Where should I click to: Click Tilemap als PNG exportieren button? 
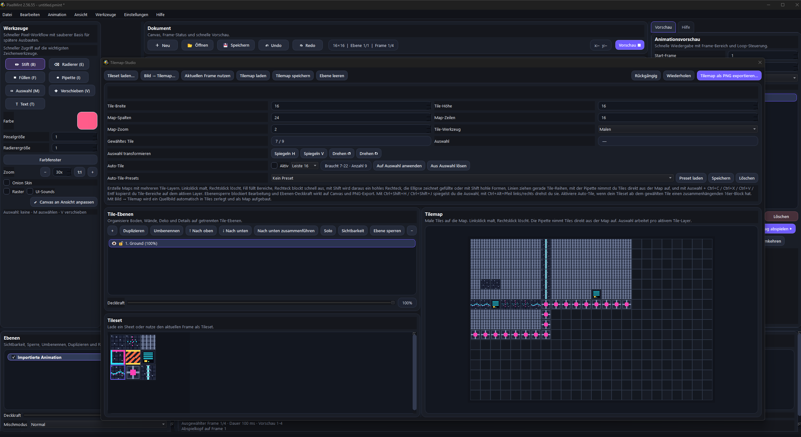pos(729,76)
